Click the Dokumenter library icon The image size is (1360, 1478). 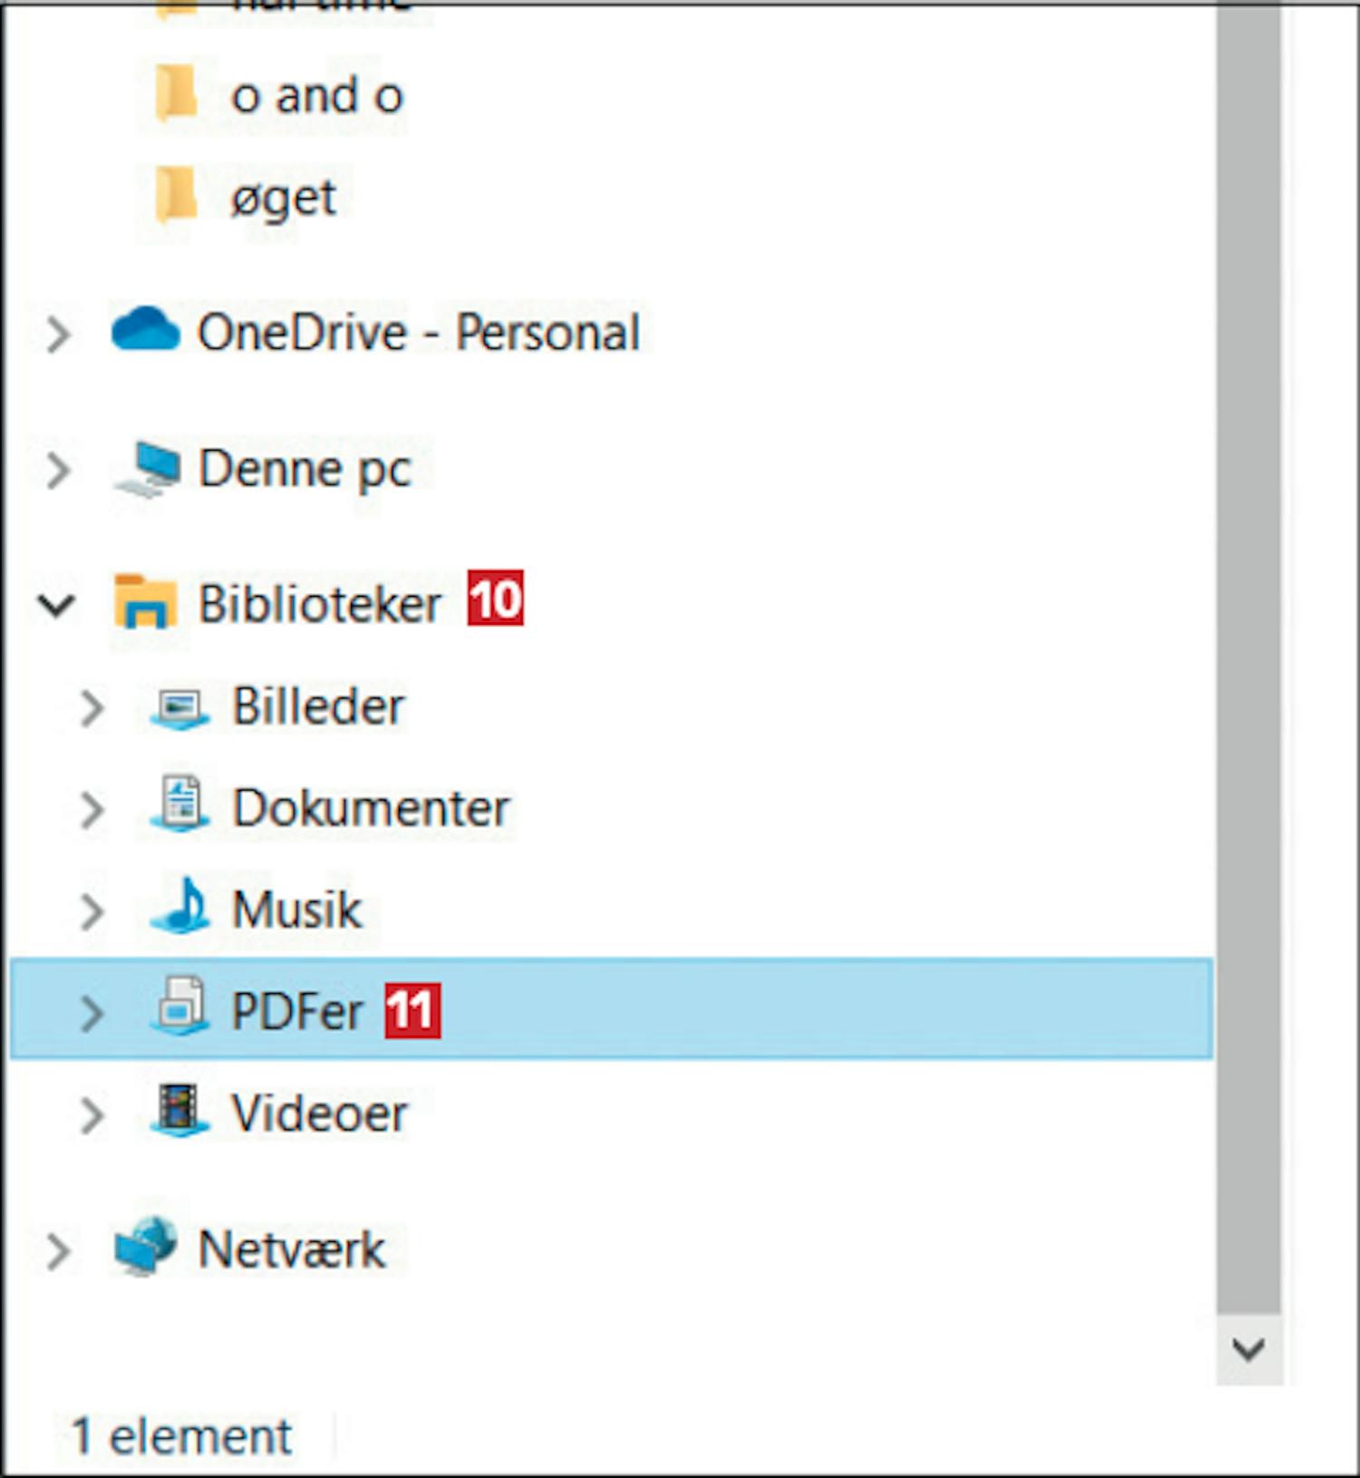click(180, 807)
